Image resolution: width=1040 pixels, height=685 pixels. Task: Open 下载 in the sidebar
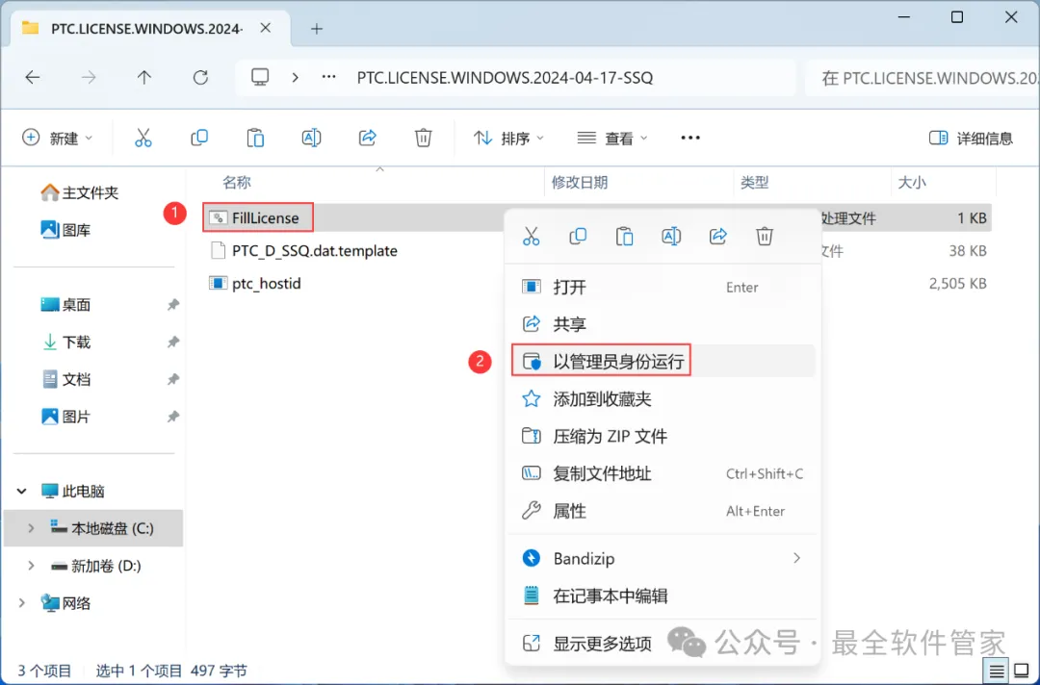click(65, 342)
